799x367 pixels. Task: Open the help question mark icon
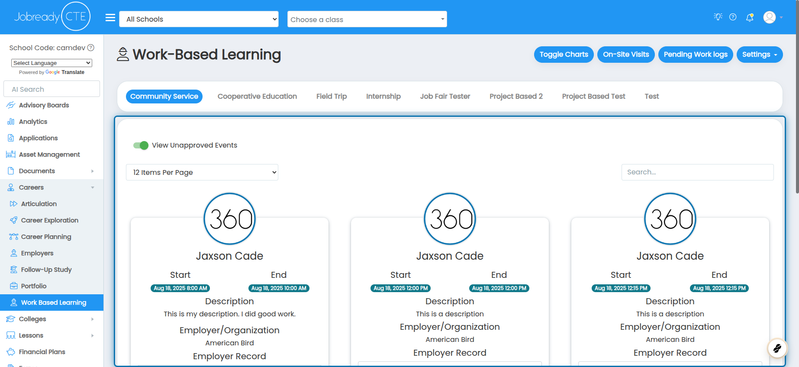[x=733, y=17]
